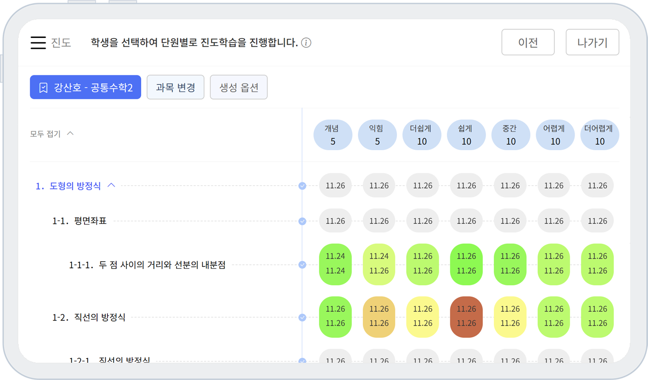648x380 pixels.
Task: Click the 이전 button
Action: point(528,42)
